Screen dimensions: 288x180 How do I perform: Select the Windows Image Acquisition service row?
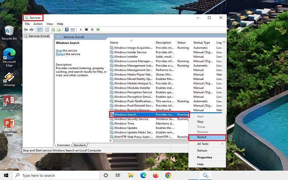point(166,48)
